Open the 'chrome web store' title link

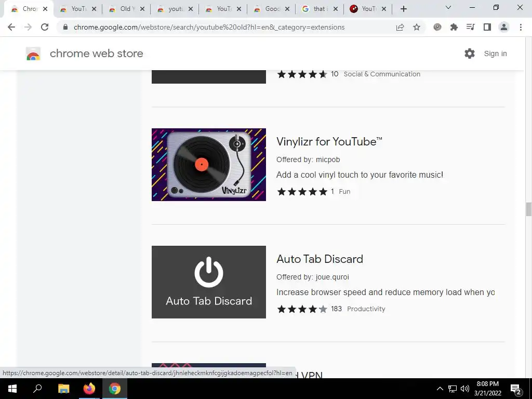[x=96, y=54]
